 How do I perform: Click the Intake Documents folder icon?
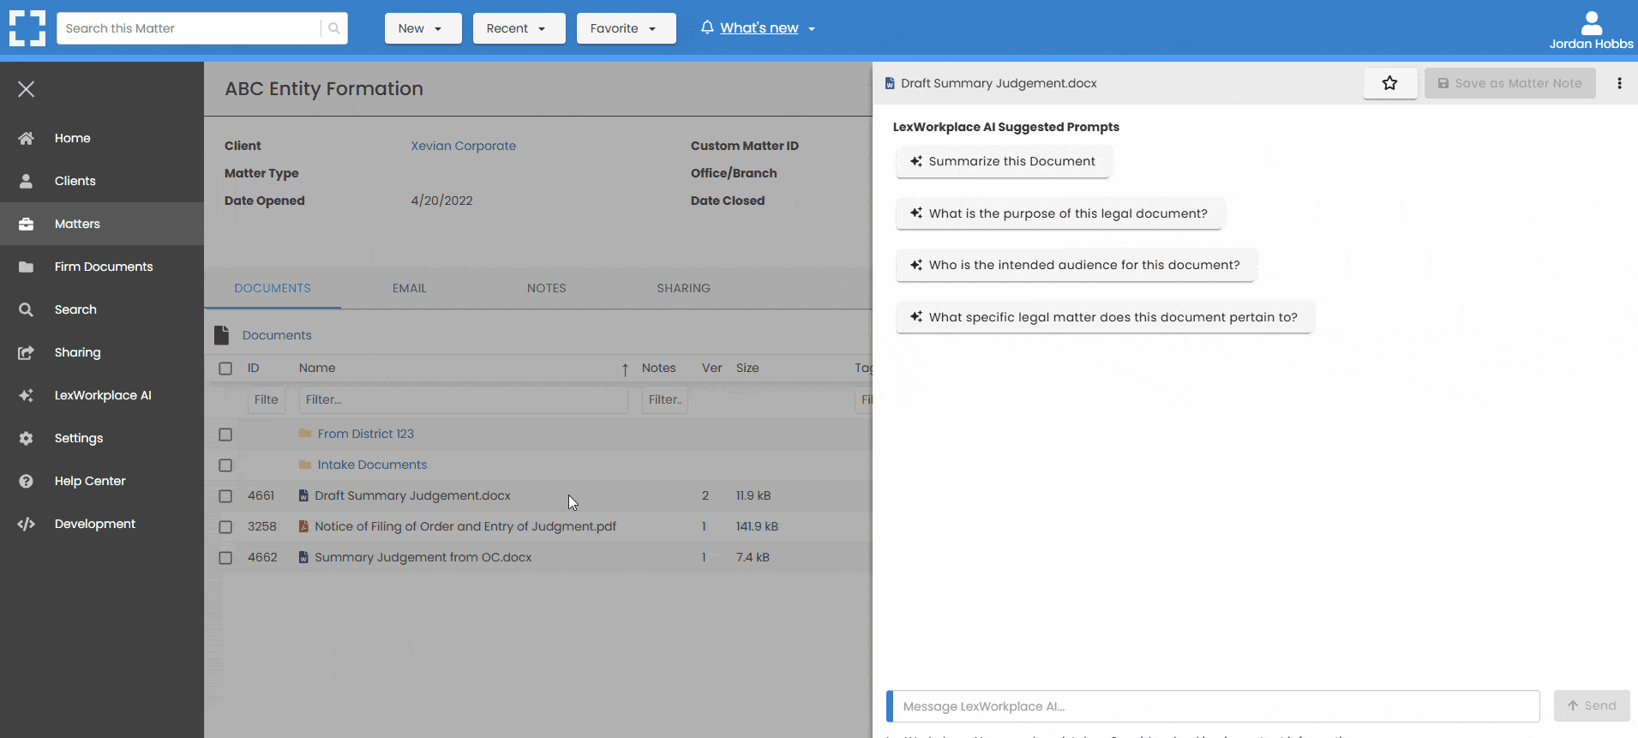305,465
